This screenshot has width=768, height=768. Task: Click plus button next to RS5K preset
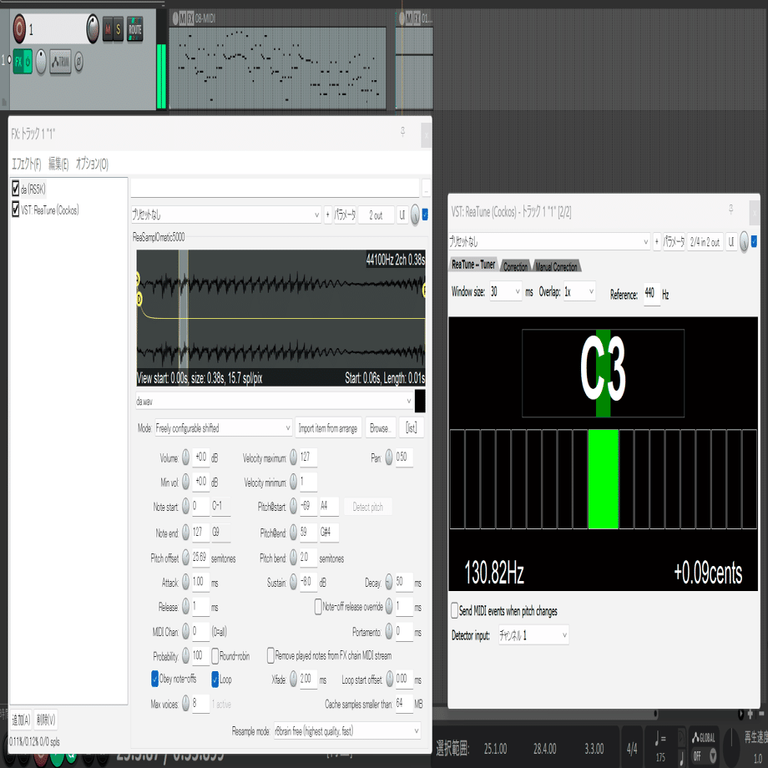click(x=328, y=215)
